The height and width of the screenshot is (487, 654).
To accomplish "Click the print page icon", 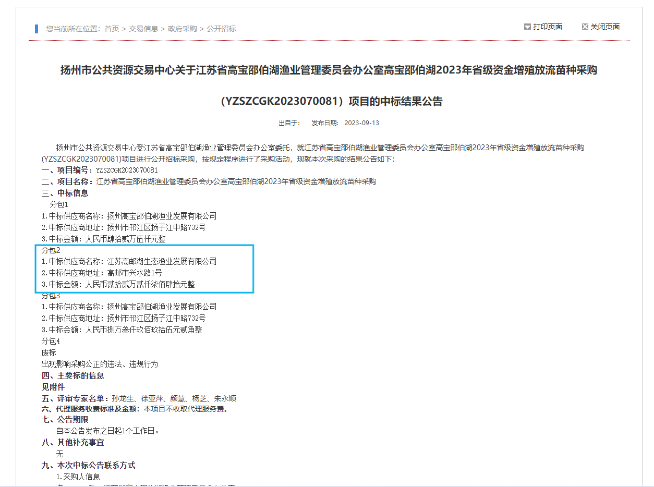I will point(527,27).
